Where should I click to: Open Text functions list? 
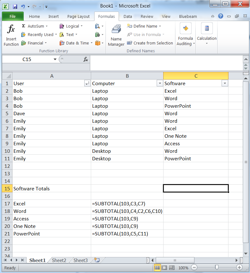[68, 34]
